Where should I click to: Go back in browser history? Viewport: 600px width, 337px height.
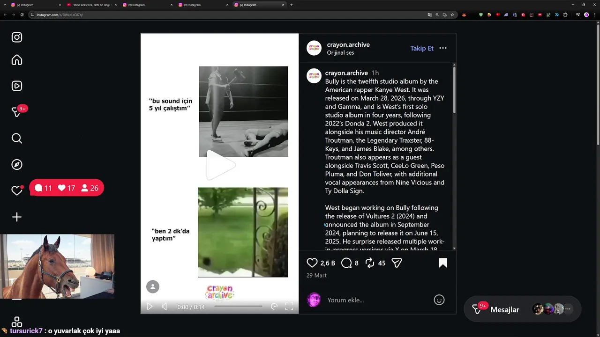[x=5, y=15]
